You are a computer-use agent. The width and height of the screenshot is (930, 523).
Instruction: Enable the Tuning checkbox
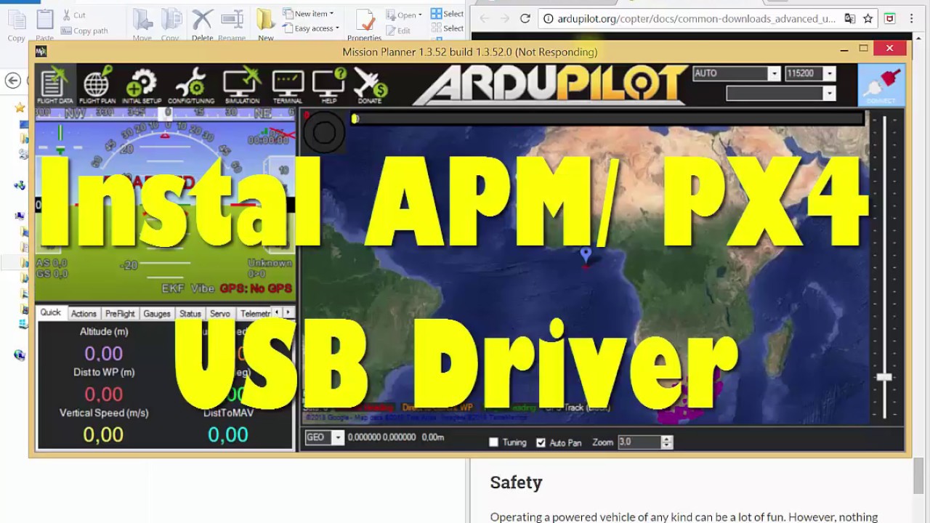[x=494, y=442]
